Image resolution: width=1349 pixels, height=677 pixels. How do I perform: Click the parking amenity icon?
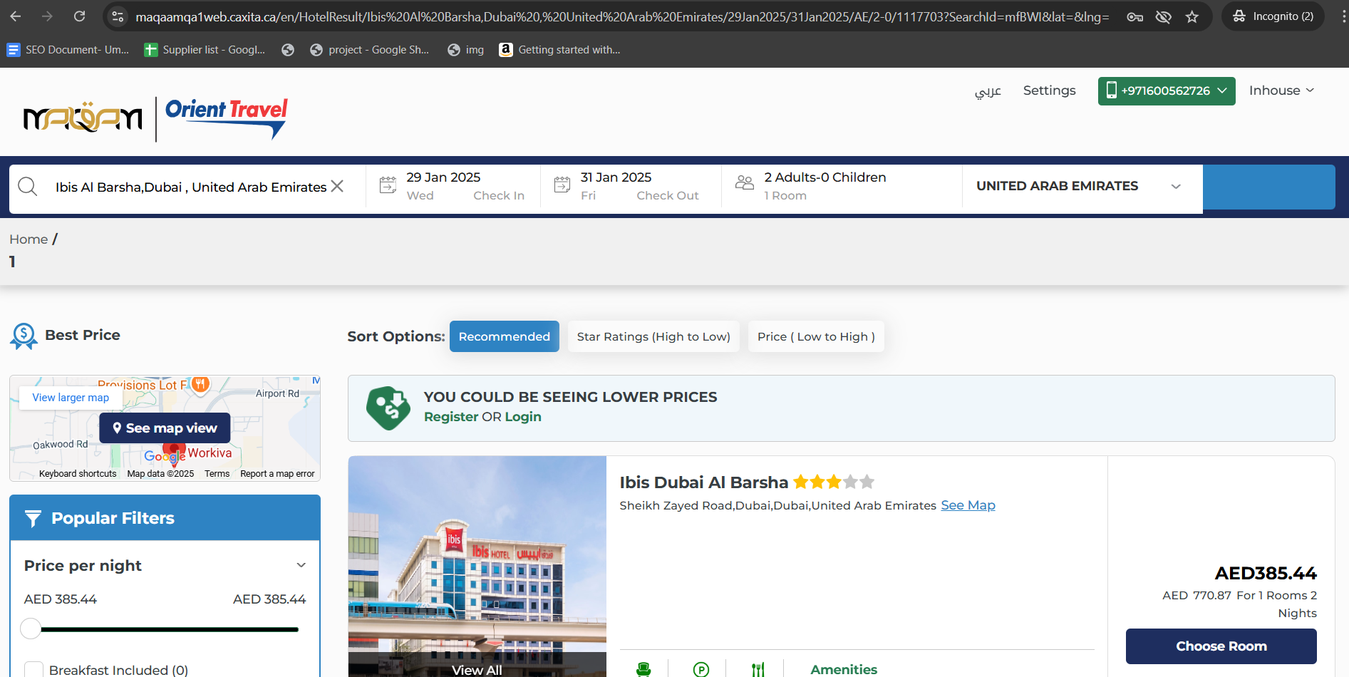pyautogui.click(x=701, y=668)
